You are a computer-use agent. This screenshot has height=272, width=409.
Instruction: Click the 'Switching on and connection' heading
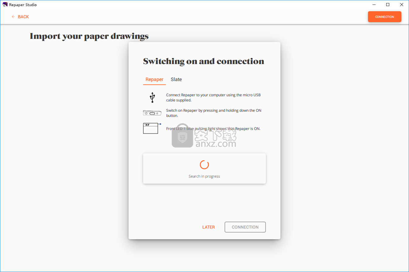(204, 61)
